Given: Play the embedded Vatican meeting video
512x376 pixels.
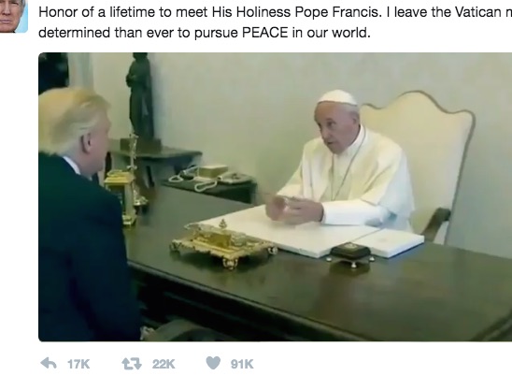Looking at the screenshot, I should [276, 196].
